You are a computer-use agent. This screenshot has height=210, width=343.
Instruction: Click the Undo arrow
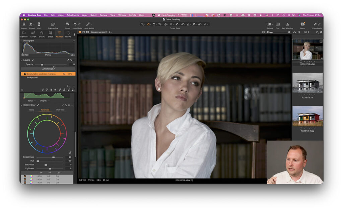click(75, 24)
